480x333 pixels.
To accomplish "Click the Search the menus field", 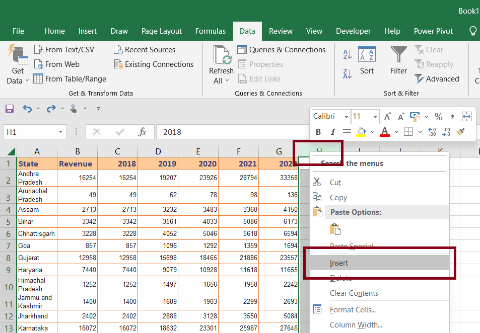I will pos(379,163).
